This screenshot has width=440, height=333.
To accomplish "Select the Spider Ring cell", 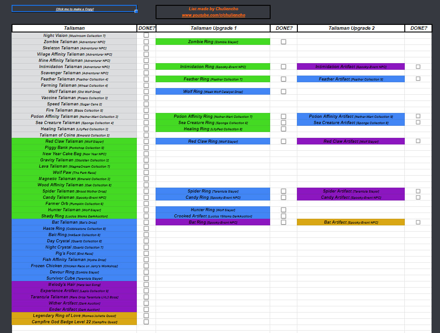I will (213, 191).
